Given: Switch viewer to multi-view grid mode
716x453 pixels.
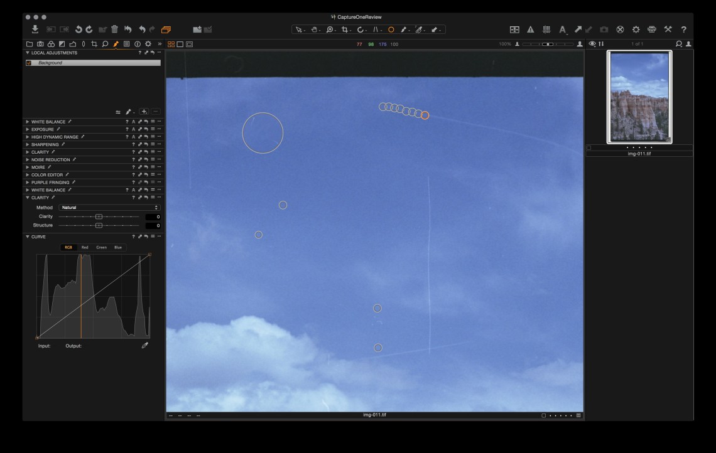Looking at the screenshot, I should pos(171,44).
